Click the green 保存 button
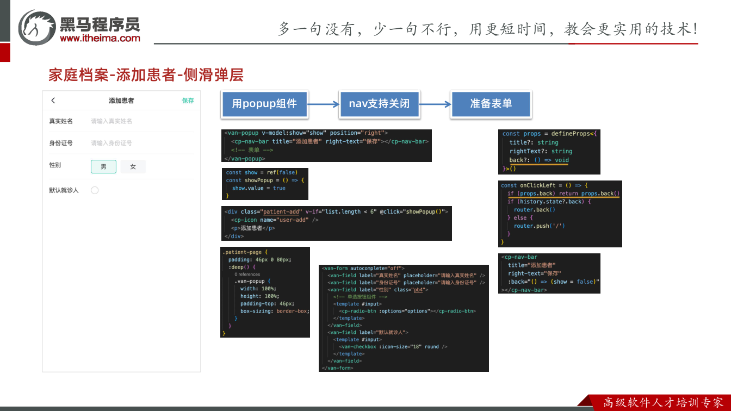 188,101
